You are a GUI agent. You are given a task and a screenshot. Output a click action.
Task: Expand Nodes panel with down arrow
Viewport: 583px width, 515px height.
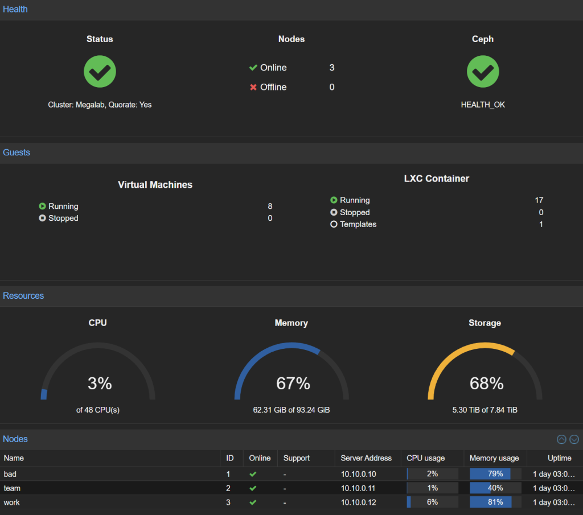574,439
